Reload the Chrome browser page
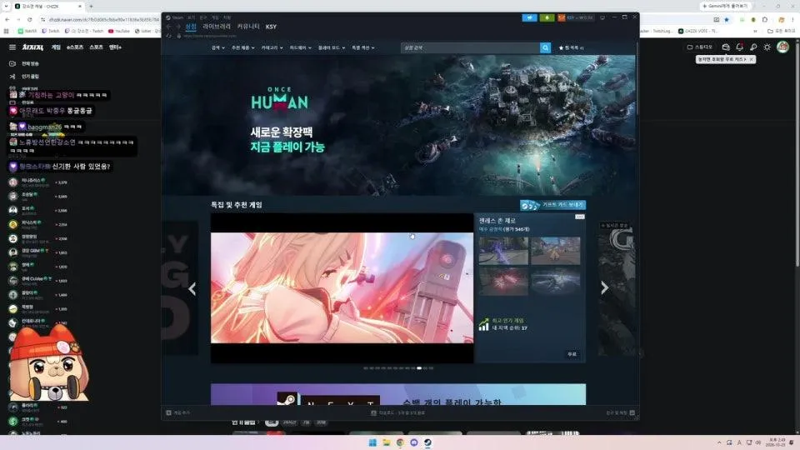The image size is (800, 450). click(30, 19)
